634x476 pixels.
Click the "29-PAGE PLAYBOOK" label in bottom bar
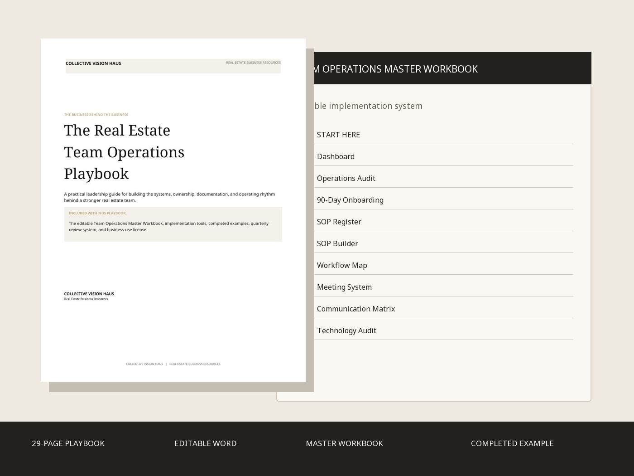click(68, 443)
